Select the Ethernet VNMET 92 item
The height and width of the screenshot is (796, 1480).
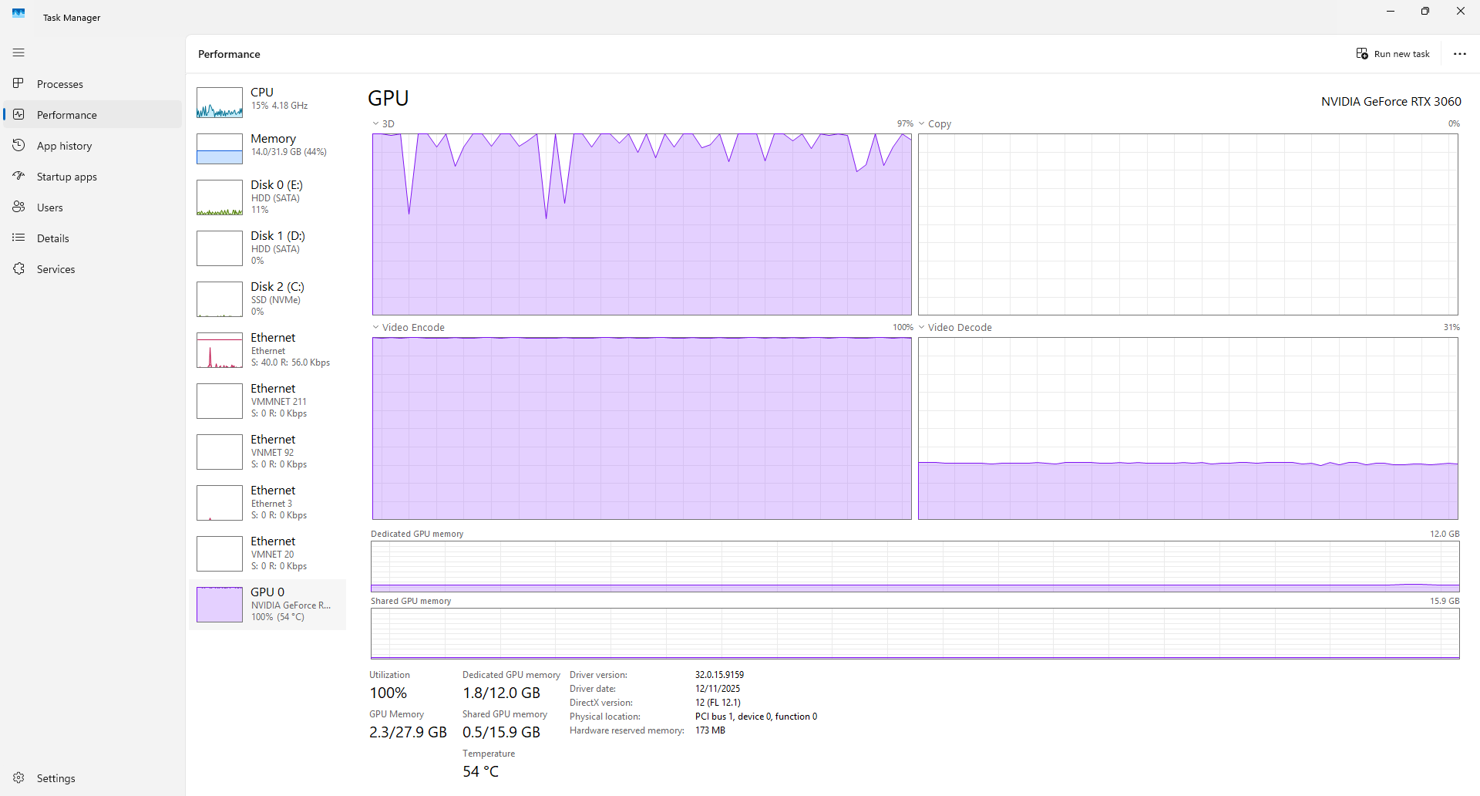[x=267, y=452]
